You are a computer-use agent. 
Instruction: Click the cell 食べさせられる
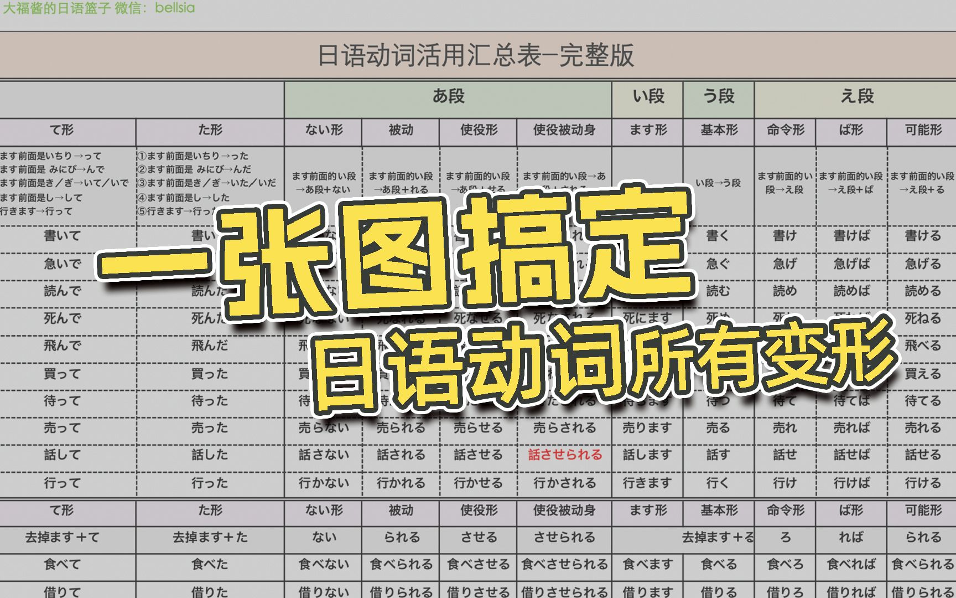click(565, 565)
